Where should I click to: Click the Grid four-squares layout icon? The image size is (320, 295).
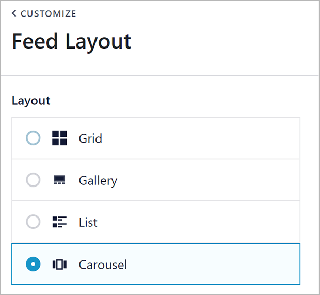click(59, 138)
